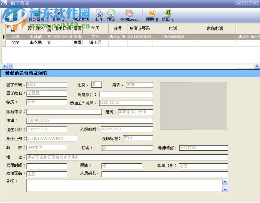
Task: Click the 所属部门 input field
Action: click(126, 94)
